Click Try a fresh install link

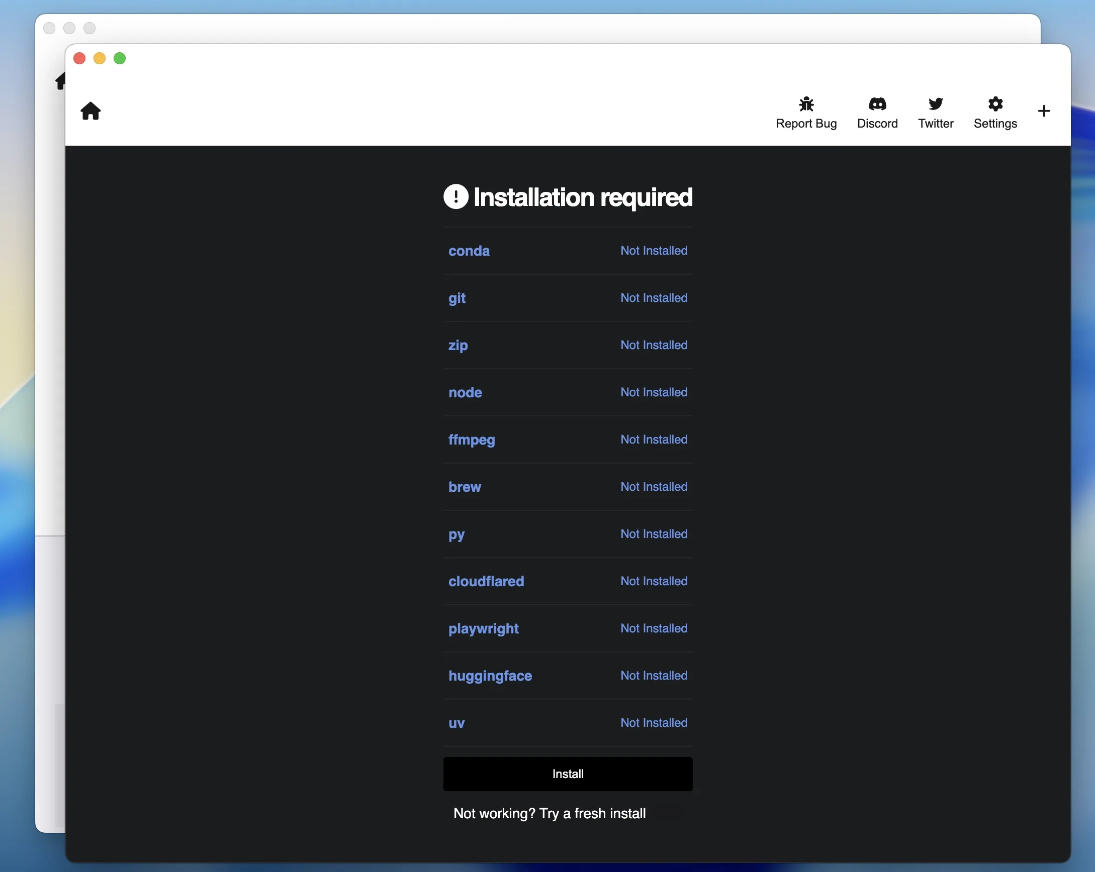(550, 814)
